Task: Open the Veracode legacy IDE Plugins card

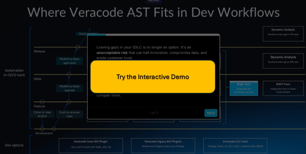Action: coord(163,145)
